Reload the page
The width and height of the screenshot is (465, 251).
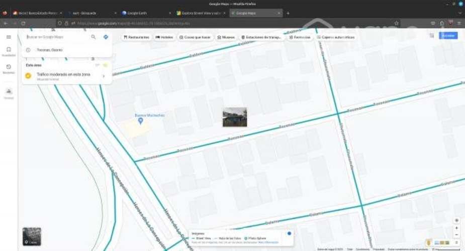pos(23,23)
